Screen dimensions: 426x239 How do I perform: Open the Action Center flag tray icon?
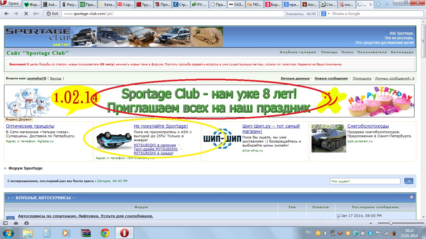378,233
